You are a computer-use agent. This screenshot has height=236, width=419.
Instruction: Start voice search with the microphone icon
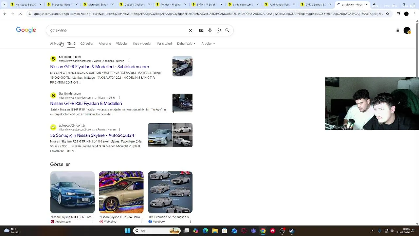[210, 30]
